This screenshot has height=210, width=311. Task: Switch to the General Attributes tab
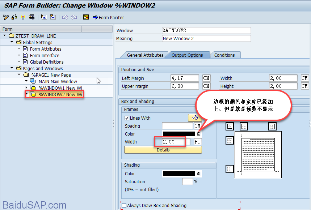145,55
